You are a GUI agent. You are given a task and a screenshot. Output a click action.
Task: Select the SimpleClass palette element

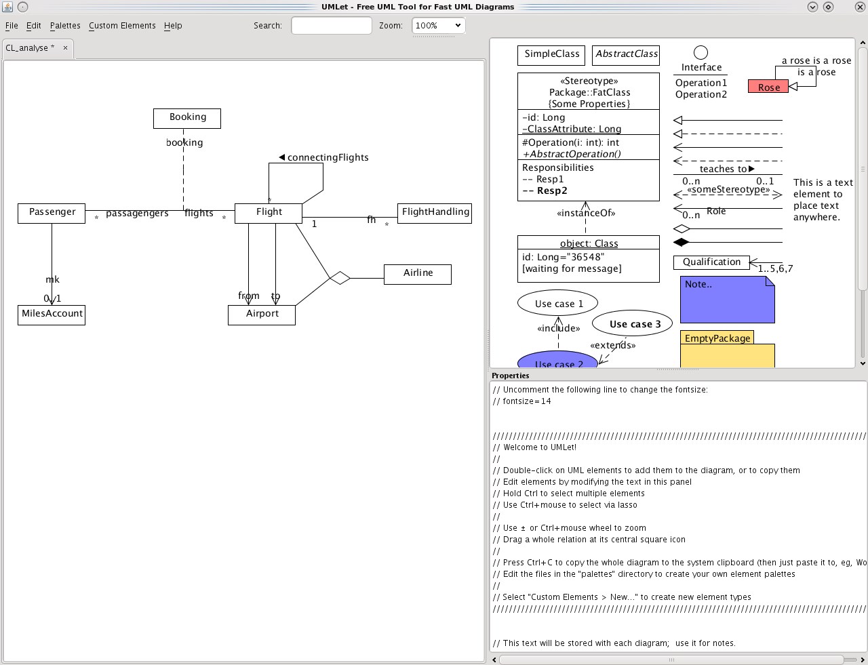(x=551, y=55)
